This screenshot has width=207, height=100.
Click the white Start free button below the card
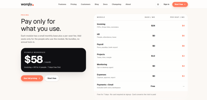point(52,78)
